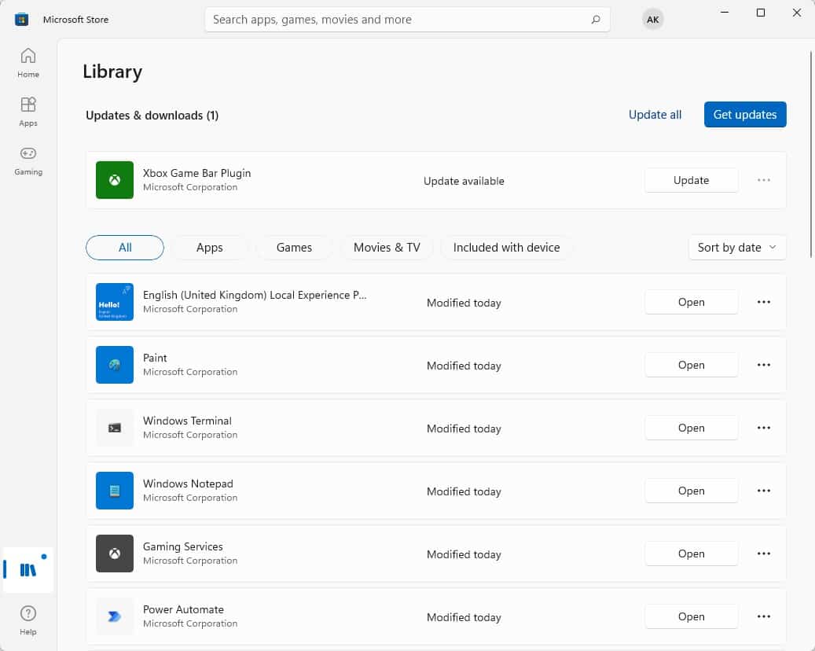Filter library by Apps
The width and height of the screenshot is (815, 651).
coord(210,248)
